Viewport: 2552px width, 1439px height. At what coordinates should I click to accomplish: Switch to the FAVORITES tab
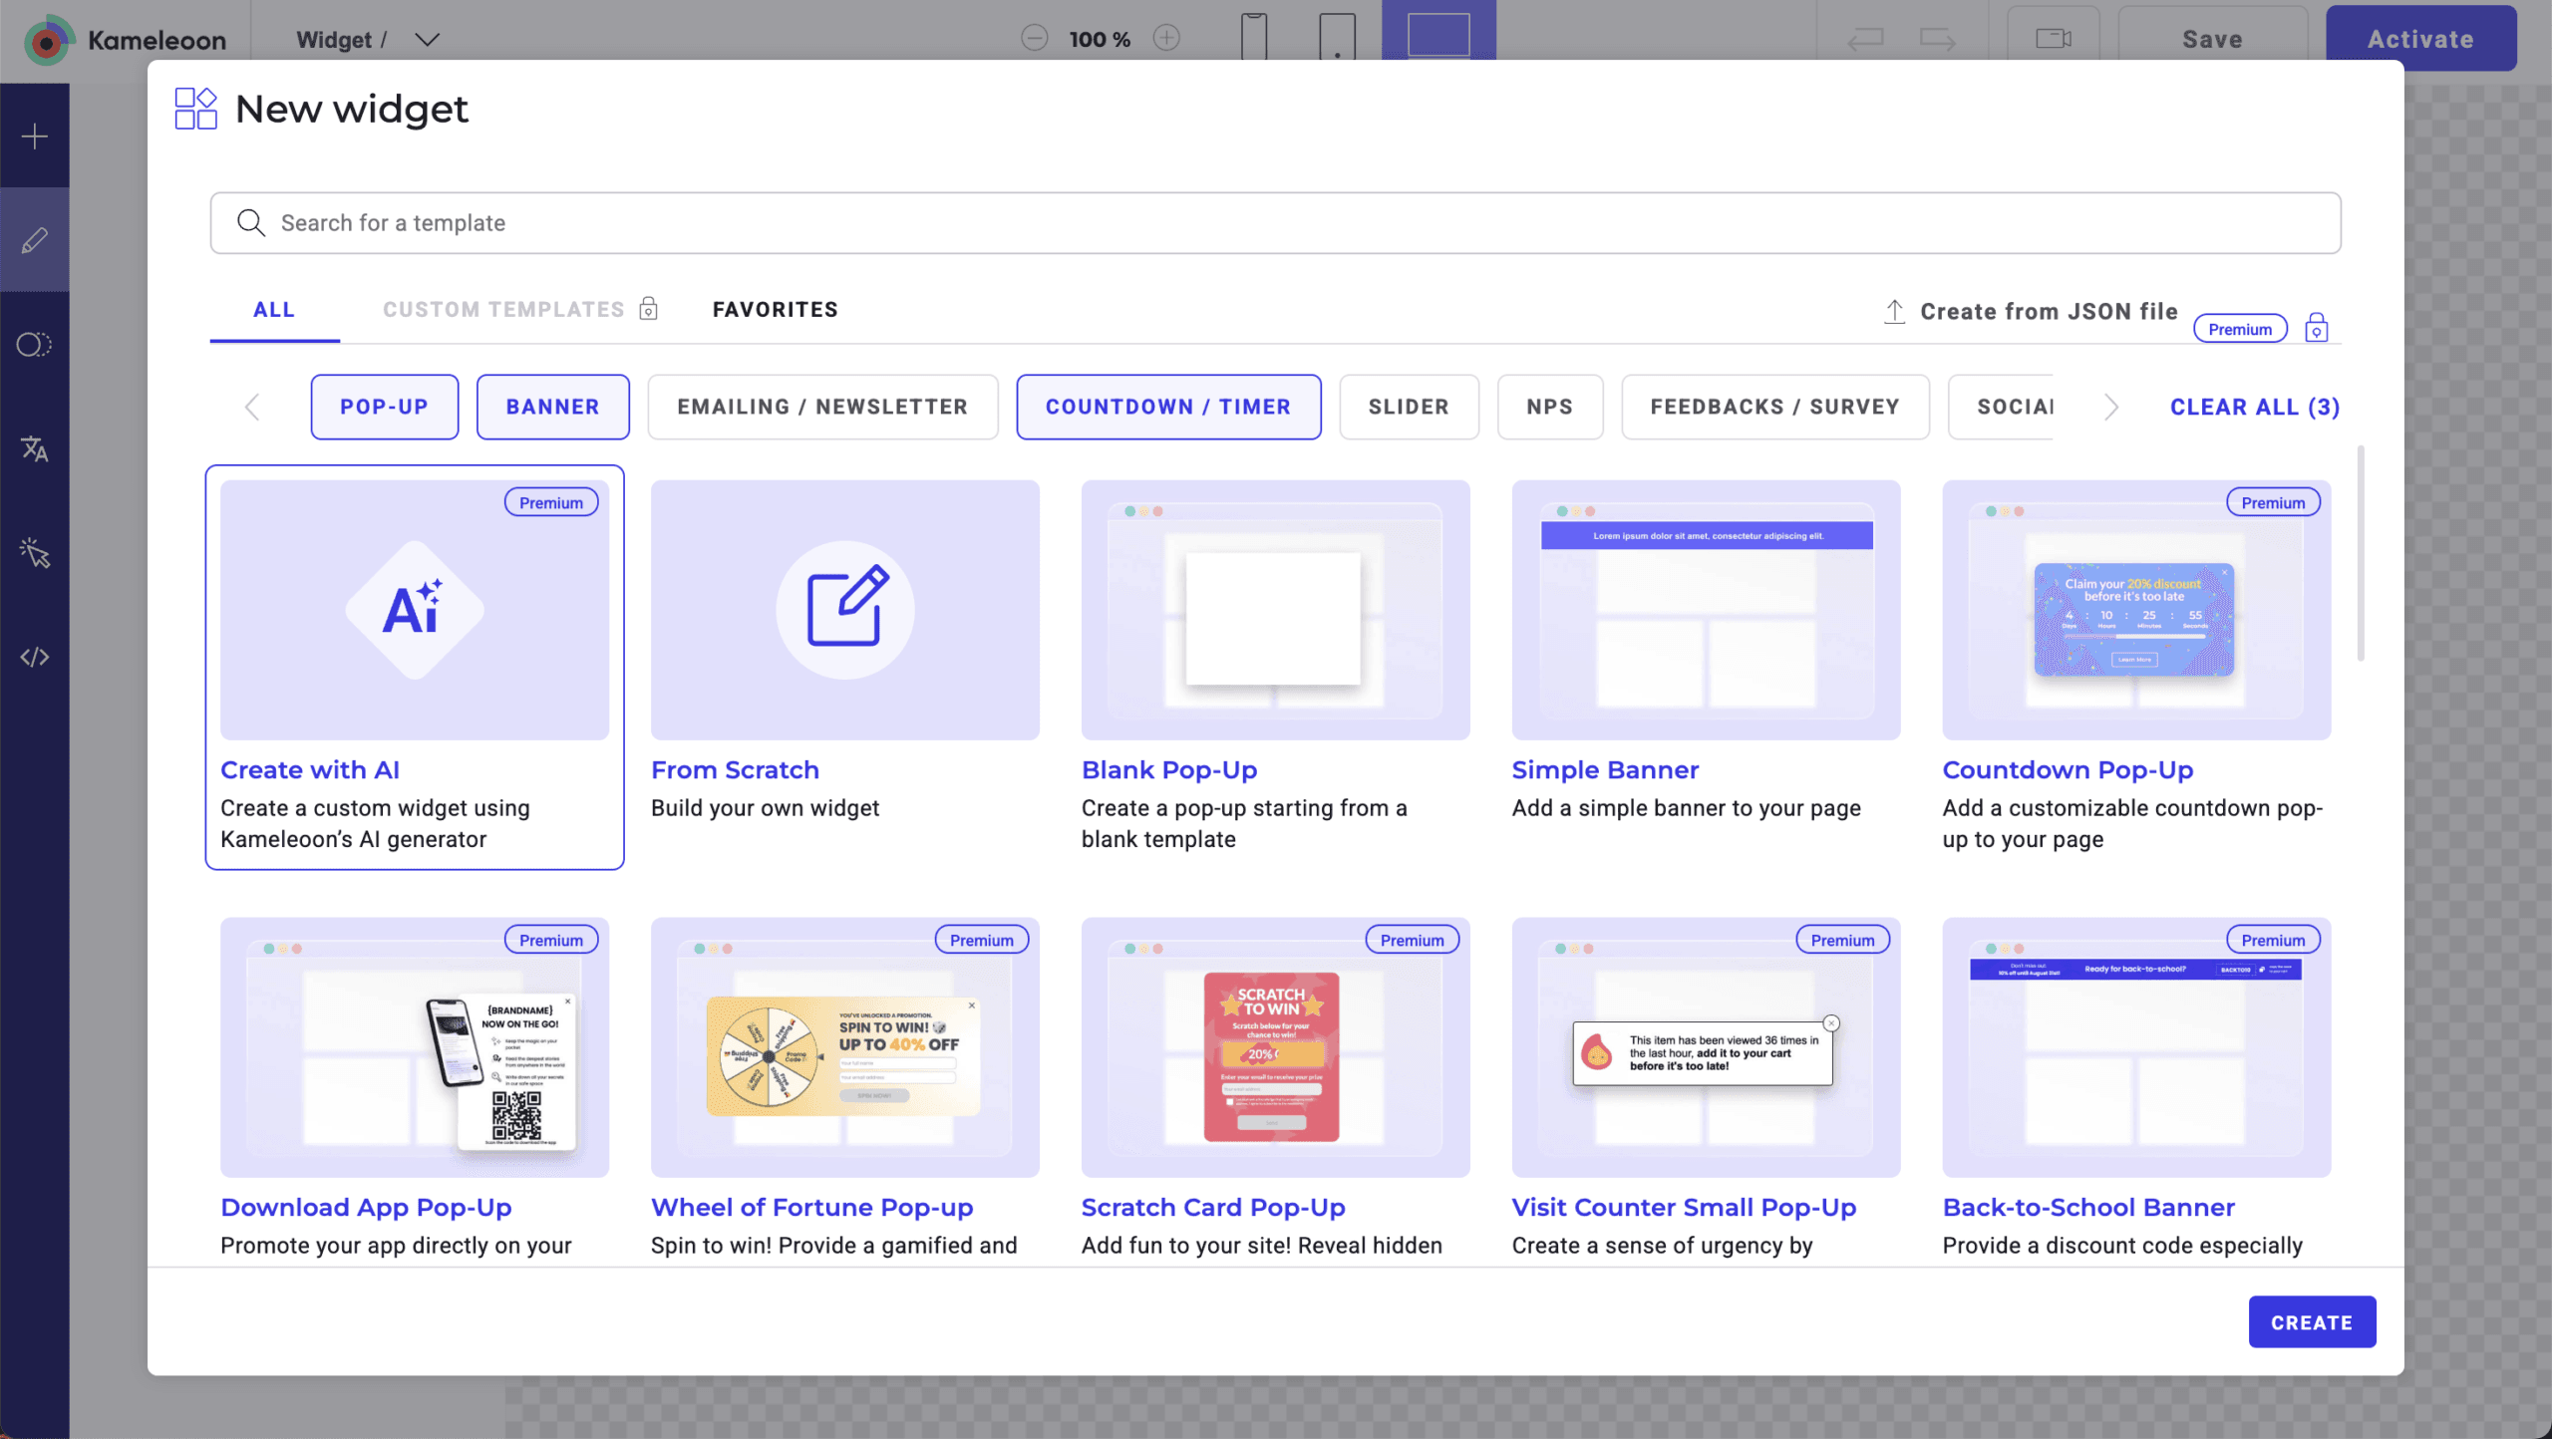(775, 310)
